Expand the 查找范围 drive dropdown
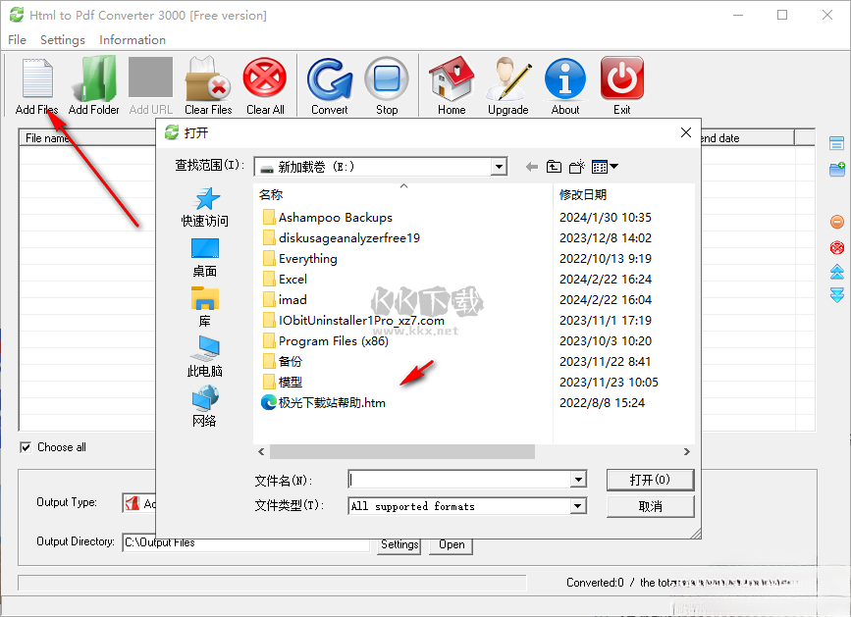This screenshot has height=617, width=851. click(x=499, y=167)
